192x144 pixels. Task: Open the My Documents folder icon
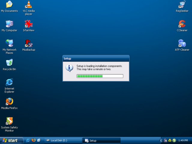[x=9, y=4]
